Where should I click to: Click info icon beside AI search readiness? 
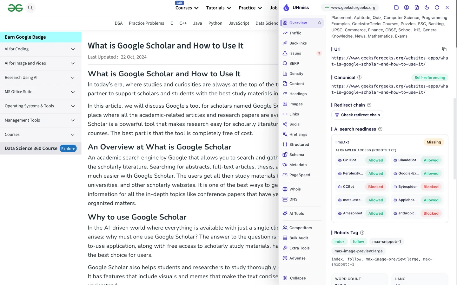380,129
